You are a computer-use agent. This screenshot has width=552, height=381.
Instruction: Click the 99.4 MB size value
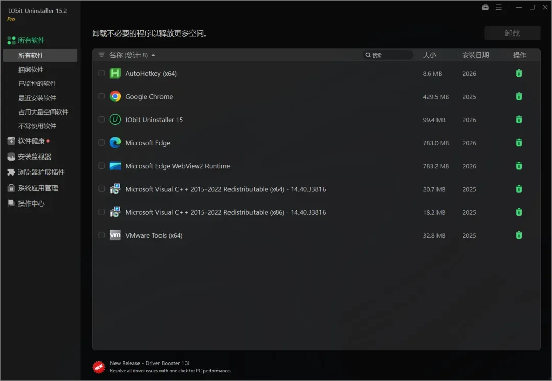tap(434, 120)
